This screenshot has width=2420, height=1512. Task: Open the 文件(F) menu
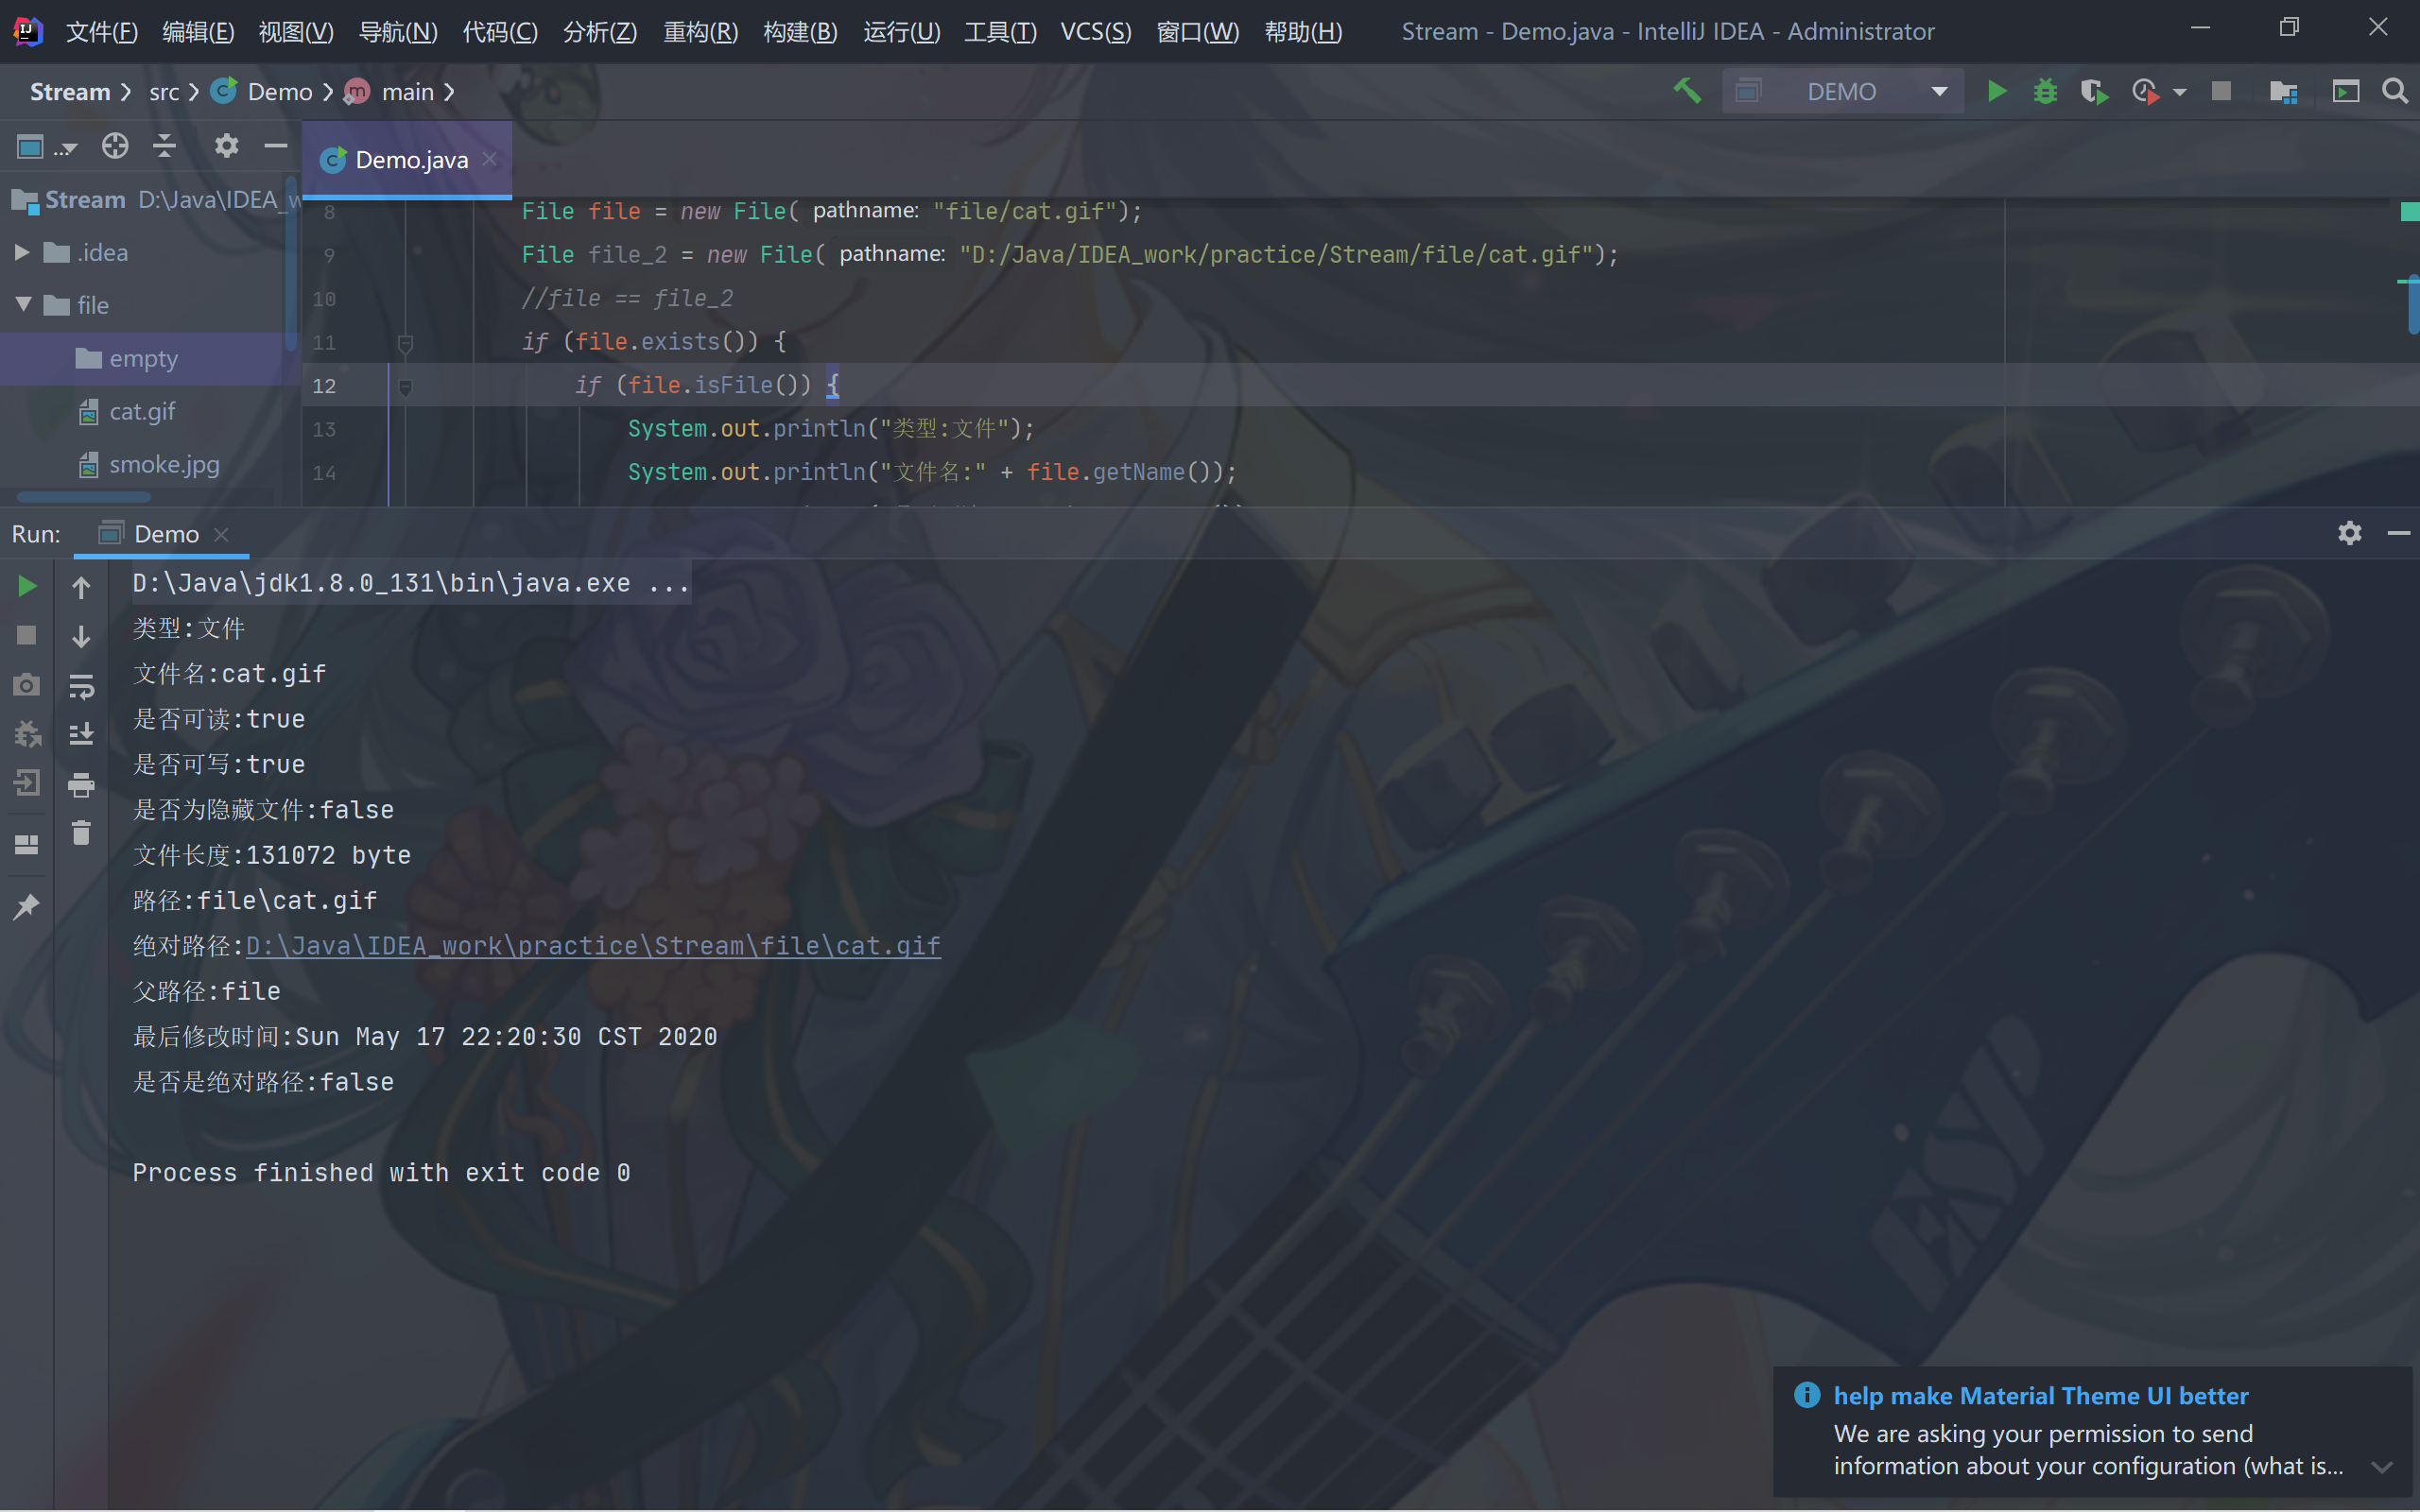(x=101, y=31)
